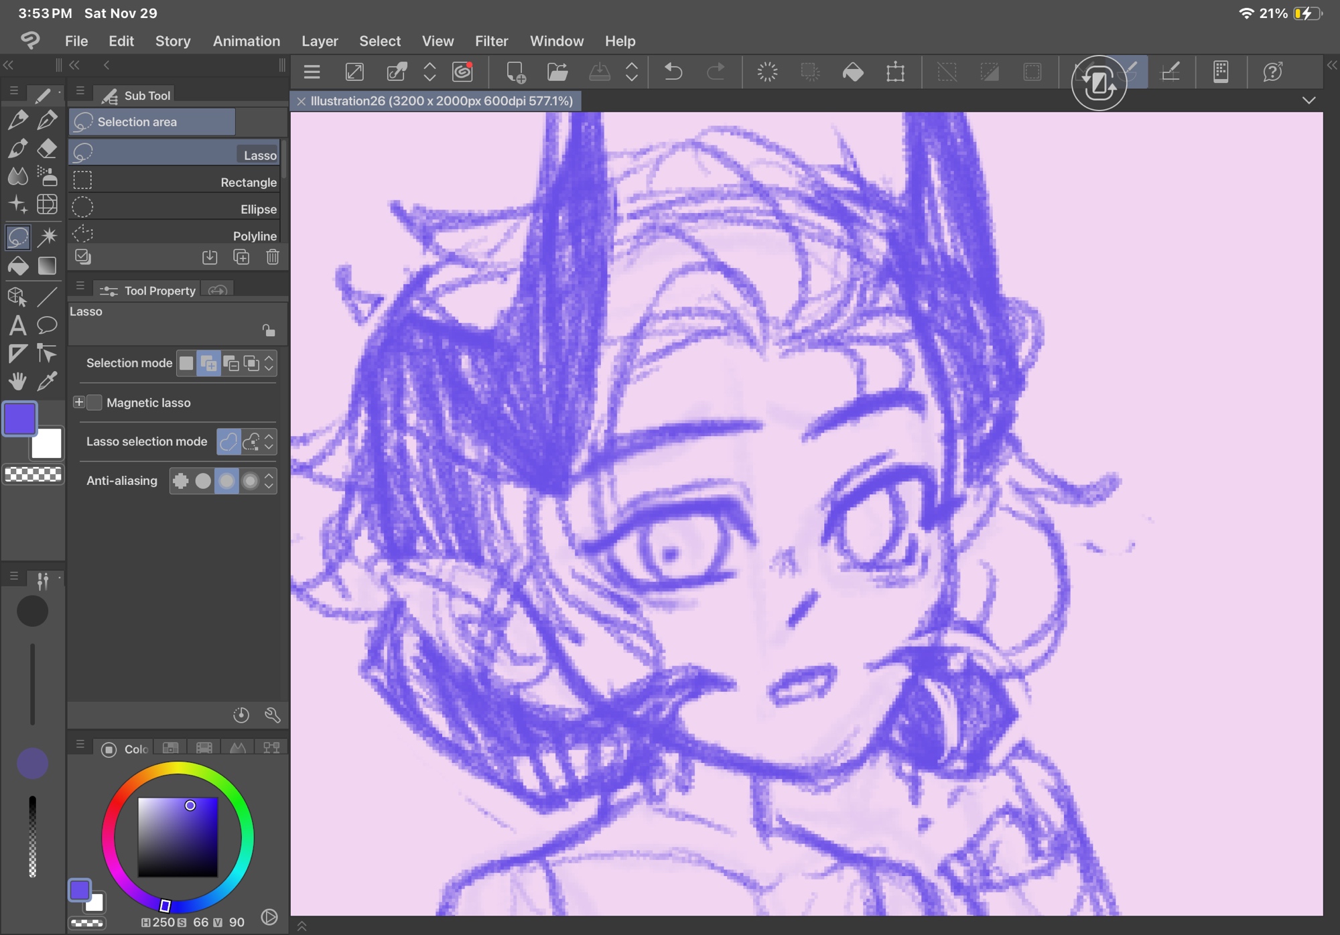Open the Filter menu
Viewport: 1340px width, 935px height.
[491, 41]
